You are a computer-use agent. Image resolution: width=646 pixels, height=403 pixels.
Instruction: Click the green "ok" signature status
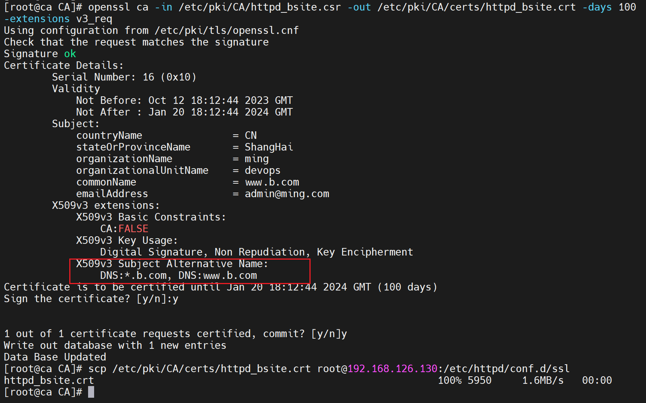pos(70,54)
